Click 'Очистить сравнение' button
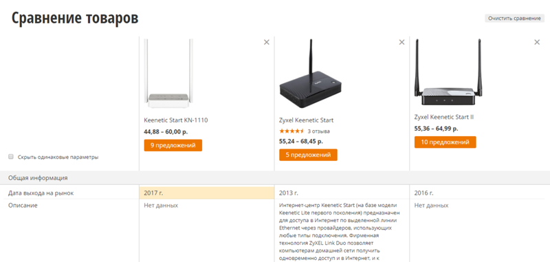This screenshot has width=550, height=262. coord(514,19)
